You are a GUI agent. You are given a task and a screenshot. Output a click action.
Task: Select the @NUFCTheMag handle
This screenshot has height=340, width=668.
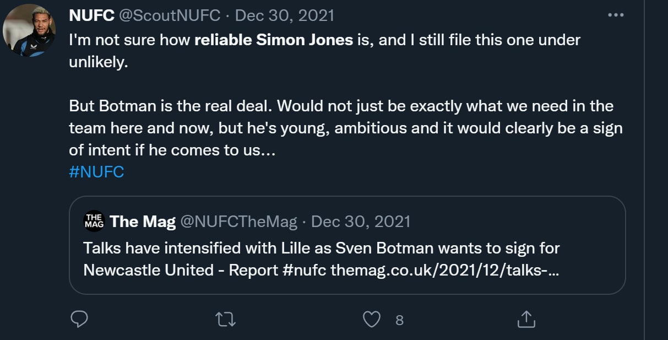(238, 222)
